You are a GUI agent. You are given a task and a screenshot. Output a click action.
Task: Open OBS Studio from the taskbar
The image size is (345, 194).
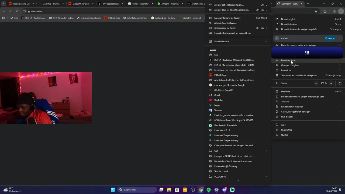[193, 190]
